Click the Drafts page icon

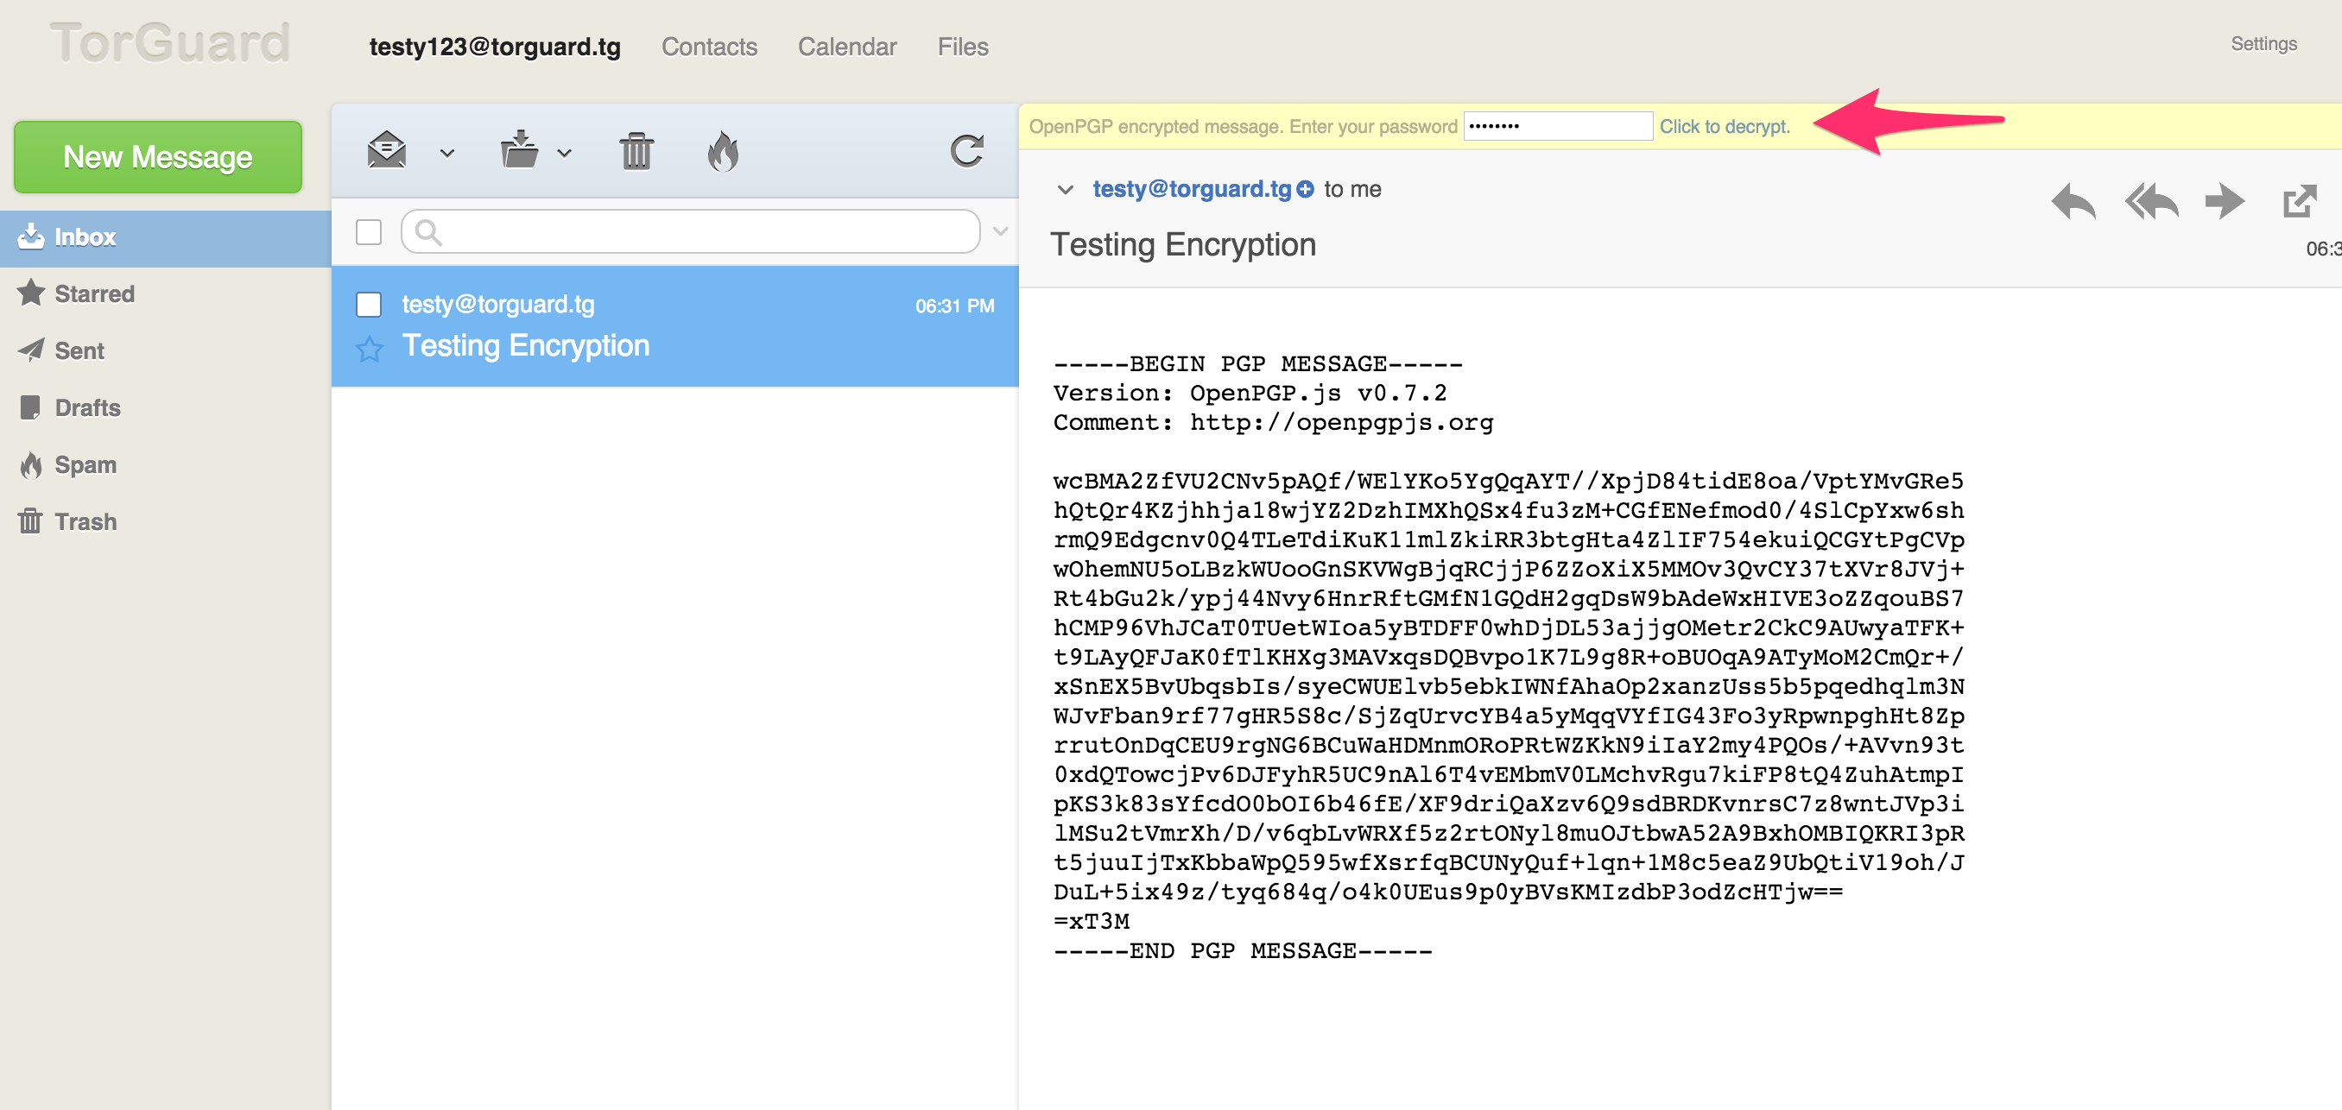[31, 407]
